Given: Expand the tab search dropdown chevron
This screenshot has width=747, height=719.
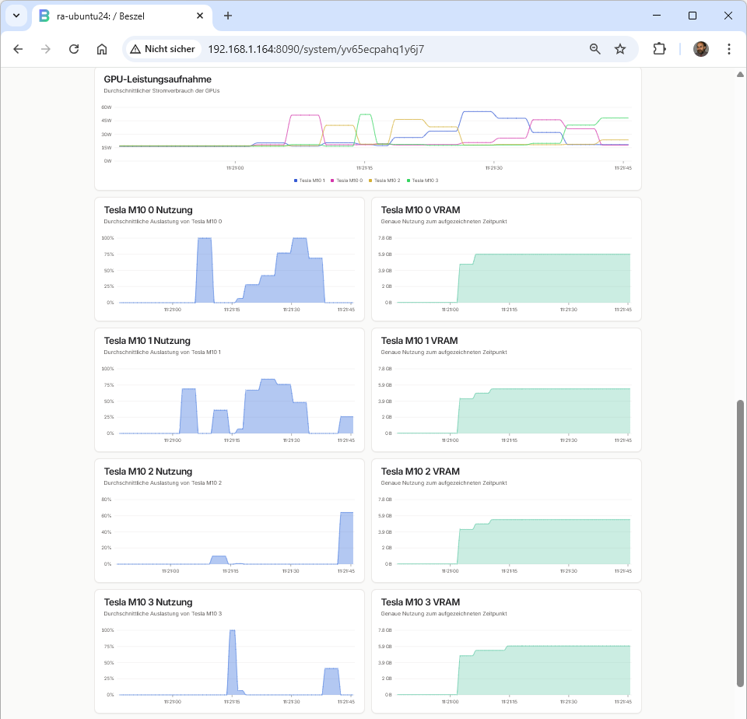Looking at the screenshot, I should click(16, 16).
